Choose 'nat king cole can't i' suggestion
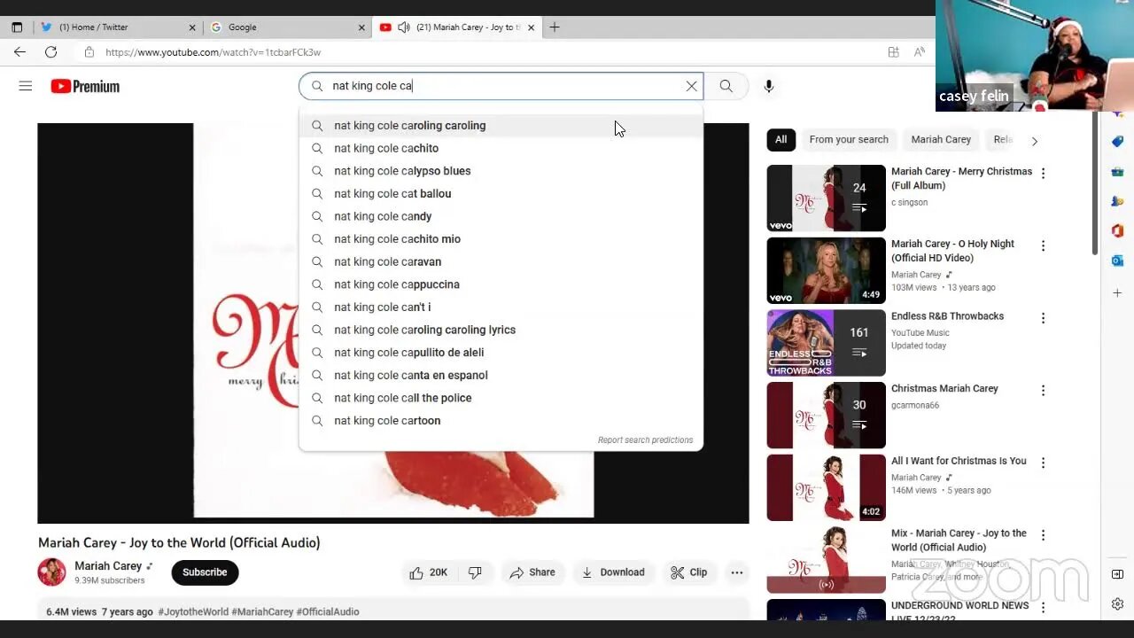The image size is (1134, 638). (501, 307)
